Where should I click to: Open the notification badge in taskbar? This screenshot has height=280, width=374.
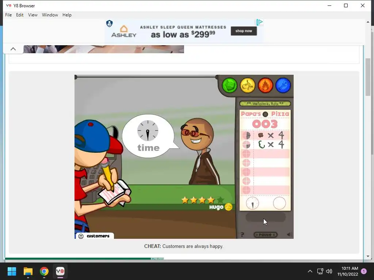(x=364, y=271)
